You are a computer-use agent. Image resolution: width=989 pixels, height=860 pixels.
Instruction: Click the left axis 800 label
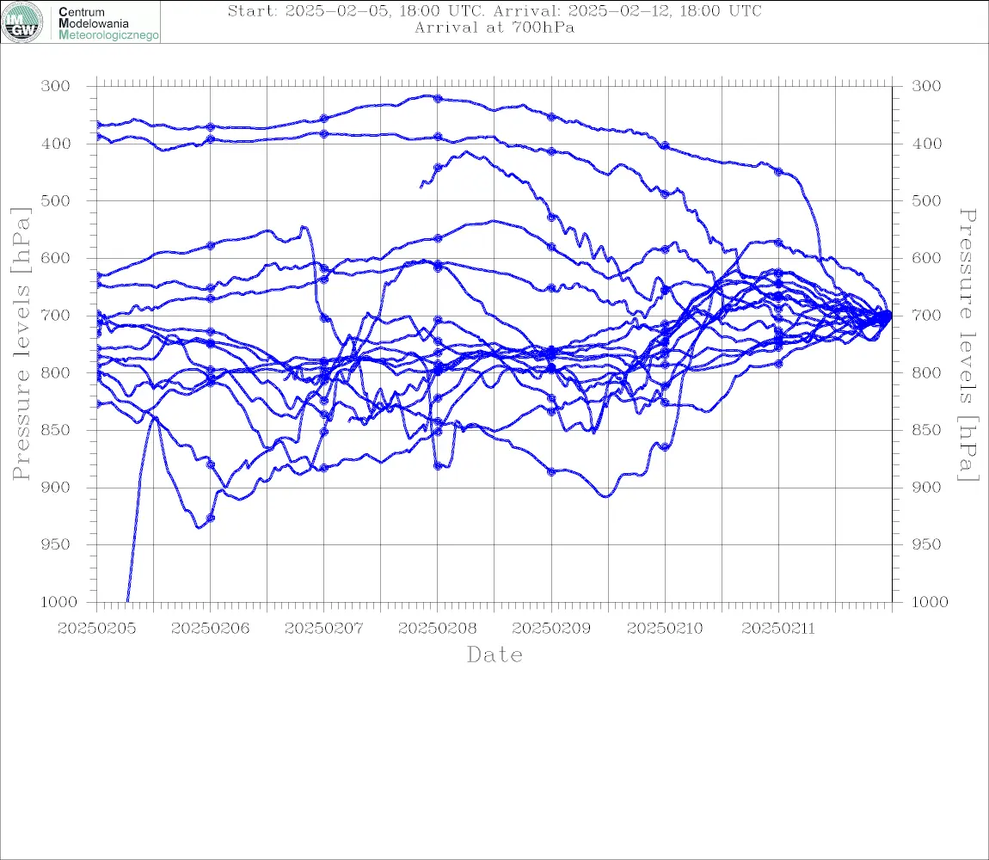(56, 373)
